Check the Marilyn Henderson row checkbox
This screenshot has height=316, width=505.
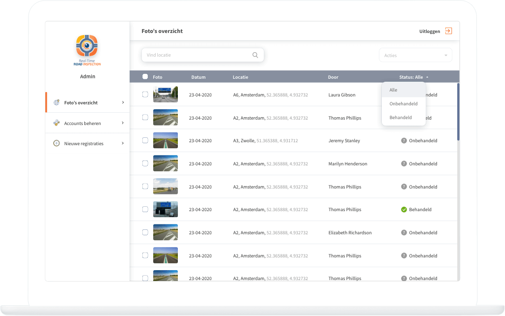145,163
